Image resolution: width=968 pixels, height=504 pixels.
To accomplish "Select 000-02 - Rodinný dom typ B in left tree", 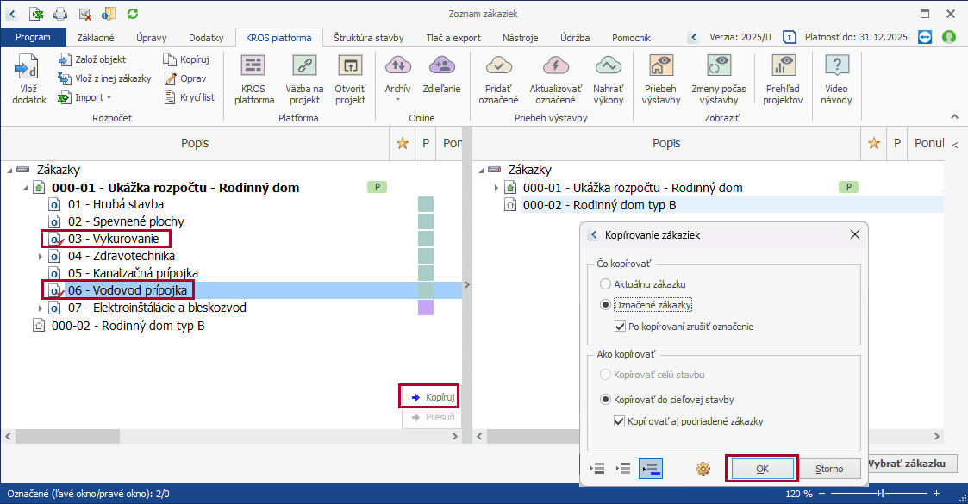I will [128, 326].
